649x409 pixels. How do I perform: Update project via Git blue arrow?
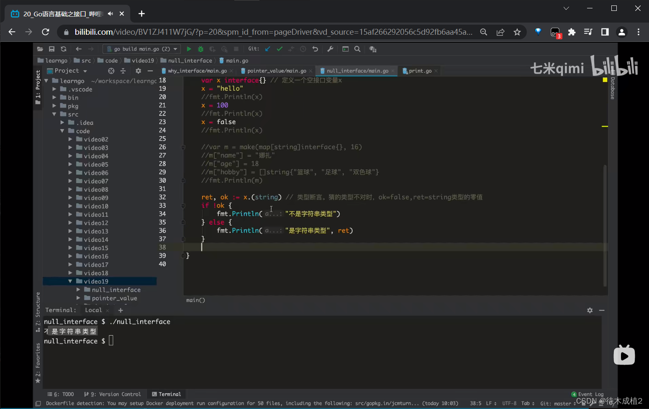tap(268, 49)
